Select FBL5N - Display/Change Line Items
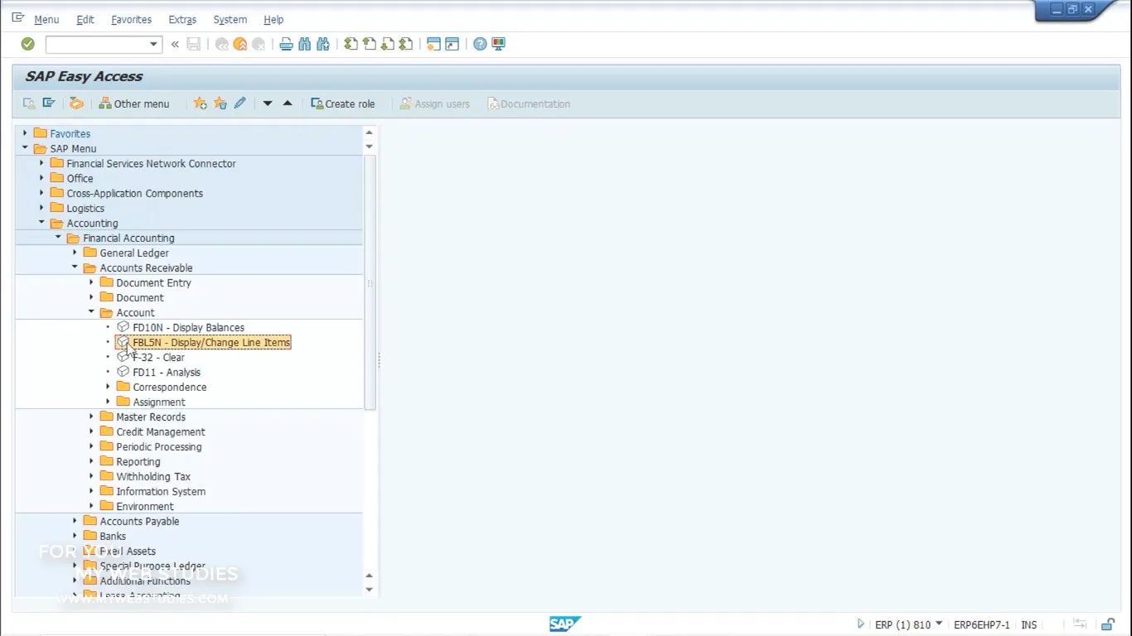The height and width of the screenshot is (636, 1132). click(x=211, y=342)
